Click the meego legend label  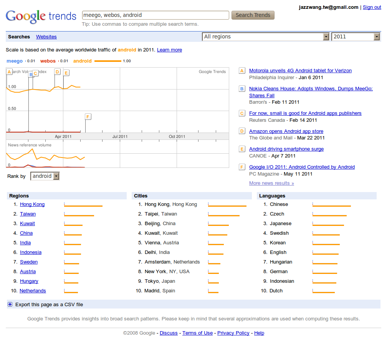point(15,61)
